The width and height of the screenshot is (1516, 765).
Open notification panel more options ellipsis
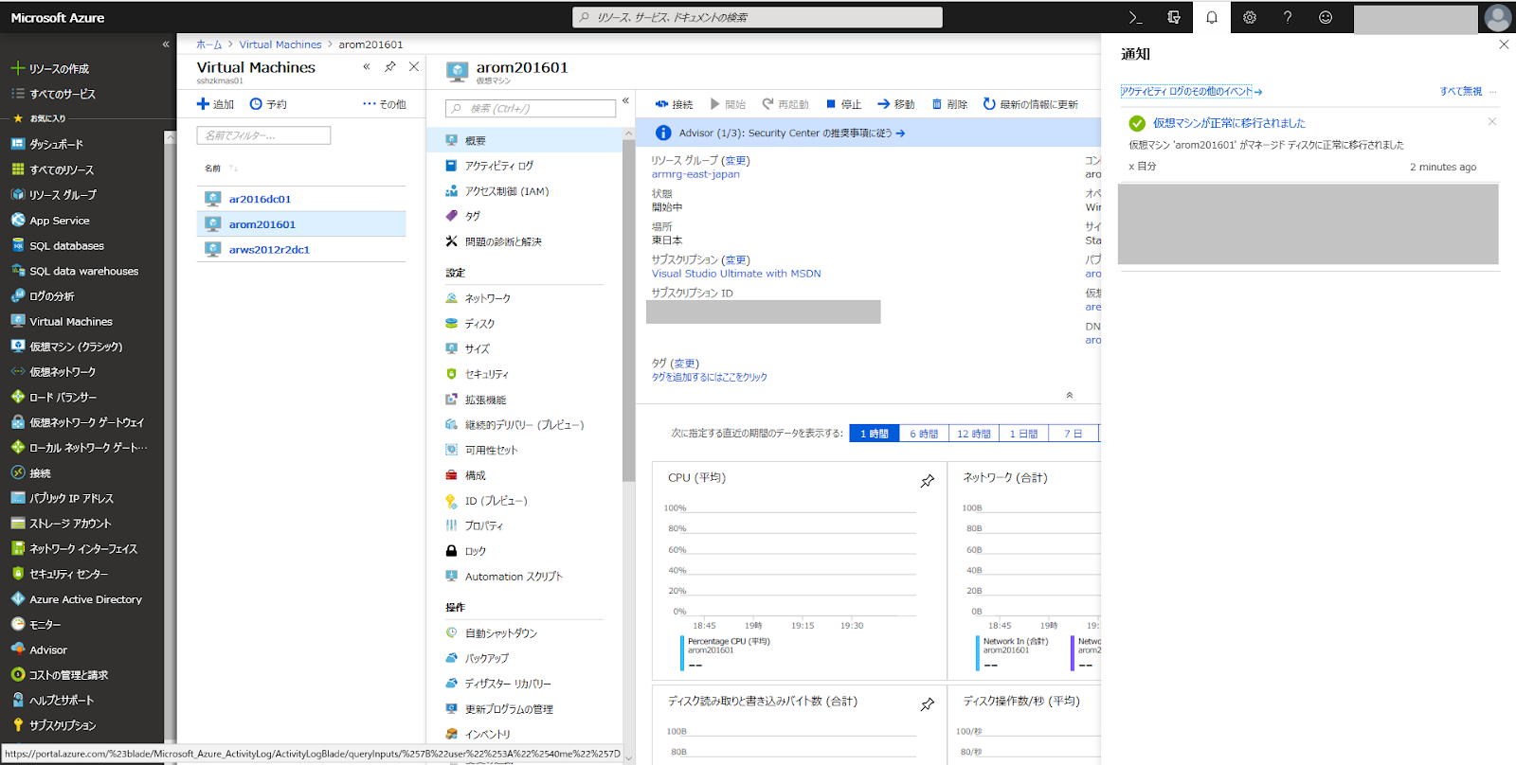(1493, 92)
